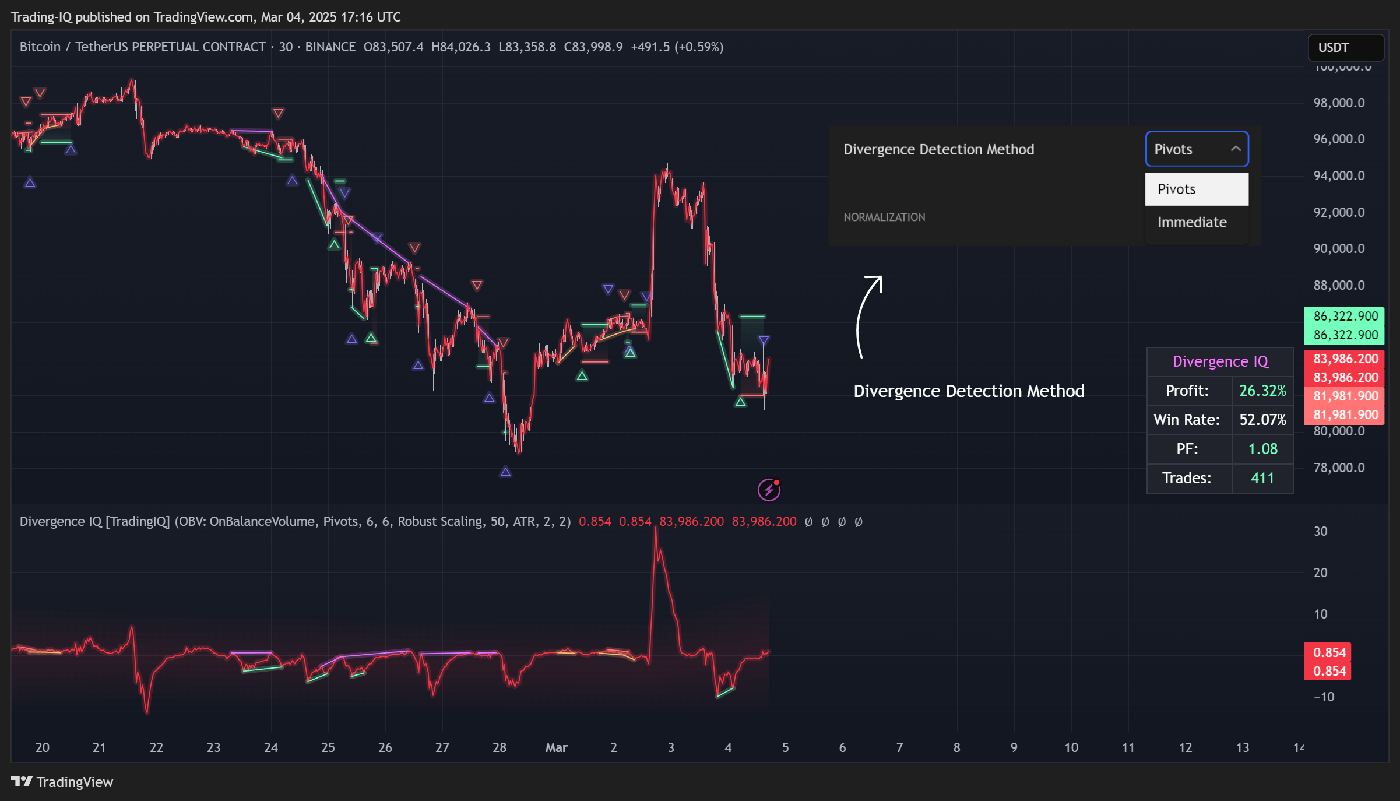Click the TradingView logo at bottom left

(x=62, y=782)
